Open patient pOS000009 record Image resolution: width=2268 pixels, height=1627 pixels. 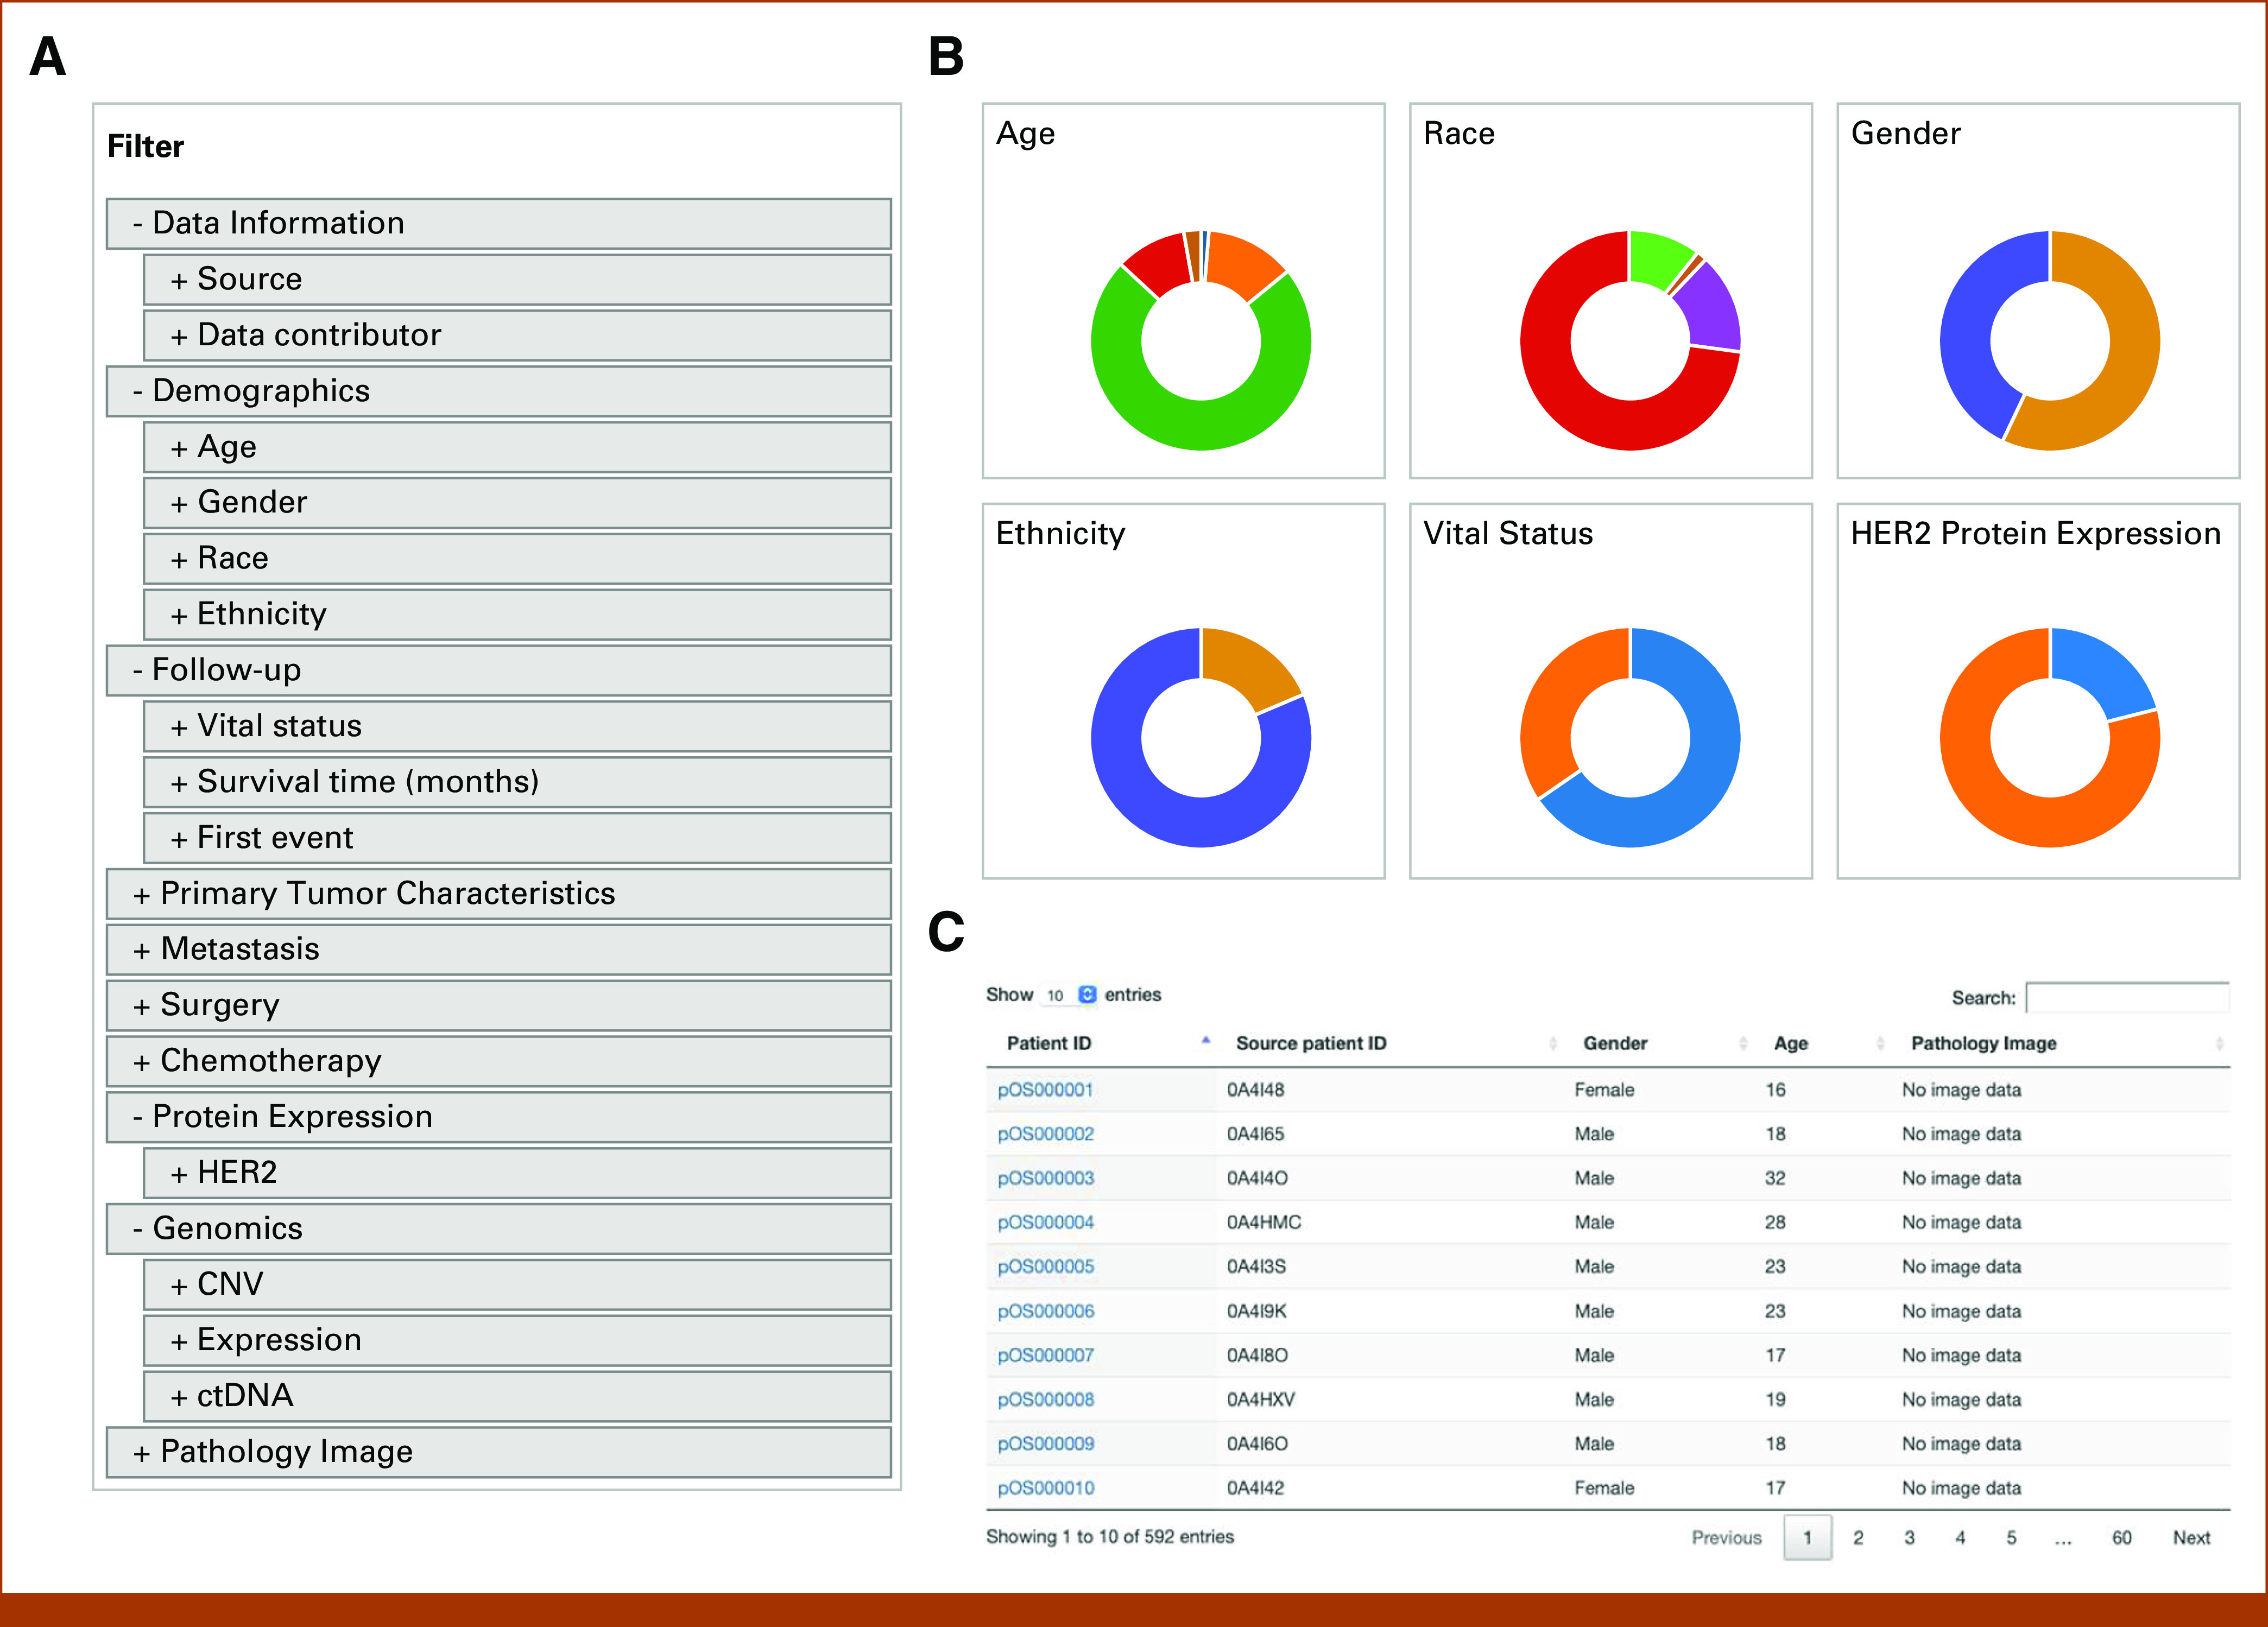(x=1046, y=1444)
